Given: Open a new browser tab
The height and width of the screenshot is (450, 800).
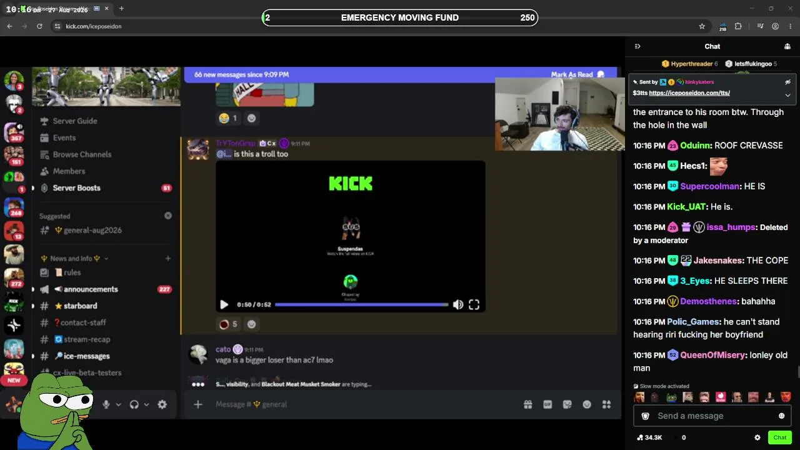Looking at the screenshot, I should tap(121, 8).
